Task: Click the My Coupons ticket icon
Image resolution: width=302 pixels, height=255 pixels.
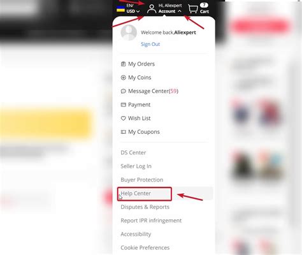Action: [123, 132]
